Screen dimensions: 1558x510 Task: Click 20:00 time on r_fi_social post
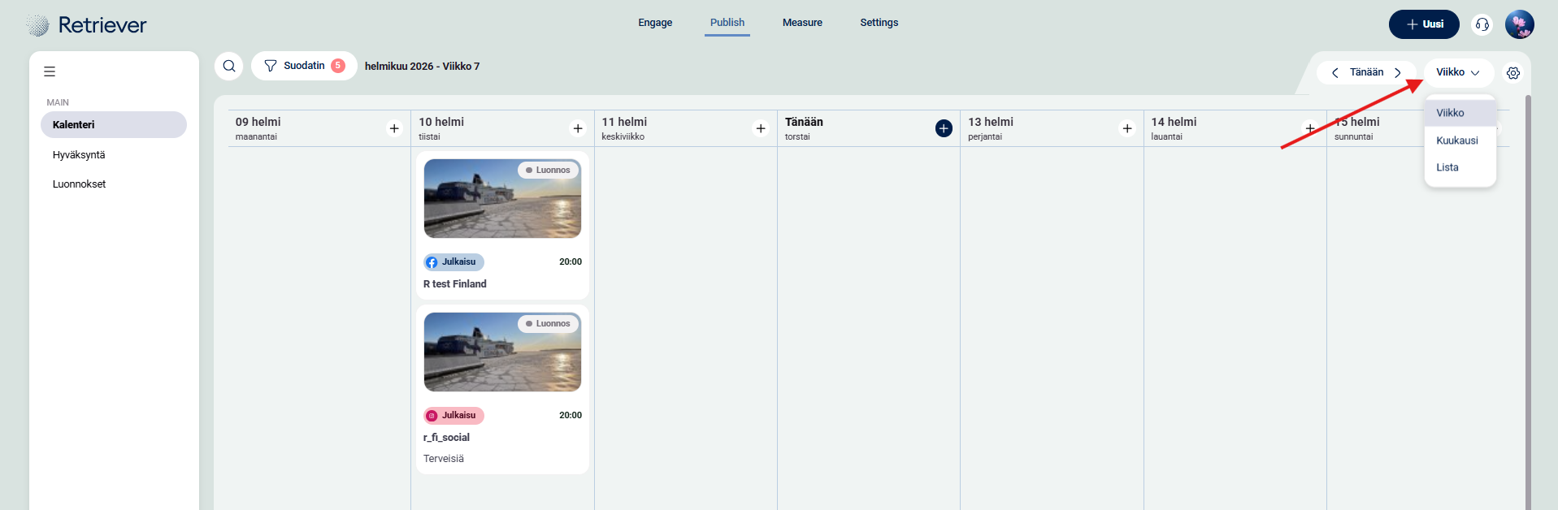pos(571,415)
